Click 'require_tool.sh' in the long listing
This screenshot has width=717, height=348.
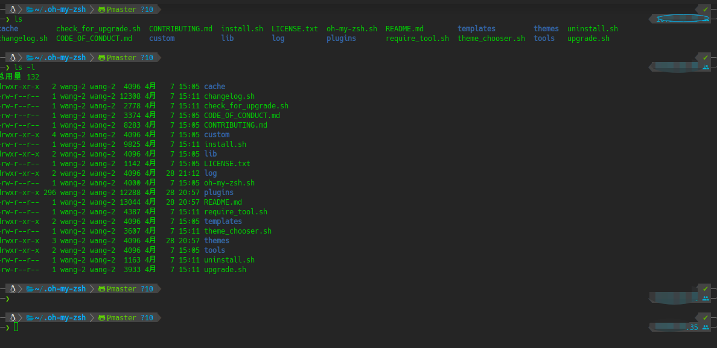coord(235,211)
